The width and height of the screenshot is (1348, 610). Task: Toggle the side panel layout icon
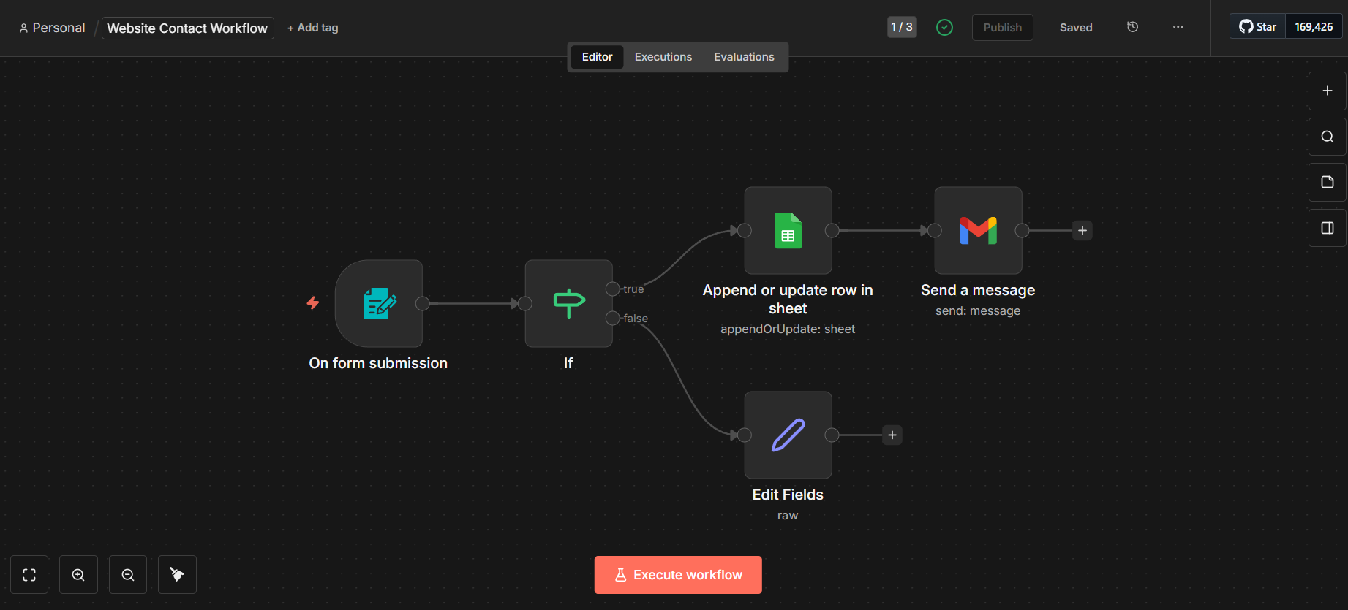1327,228
